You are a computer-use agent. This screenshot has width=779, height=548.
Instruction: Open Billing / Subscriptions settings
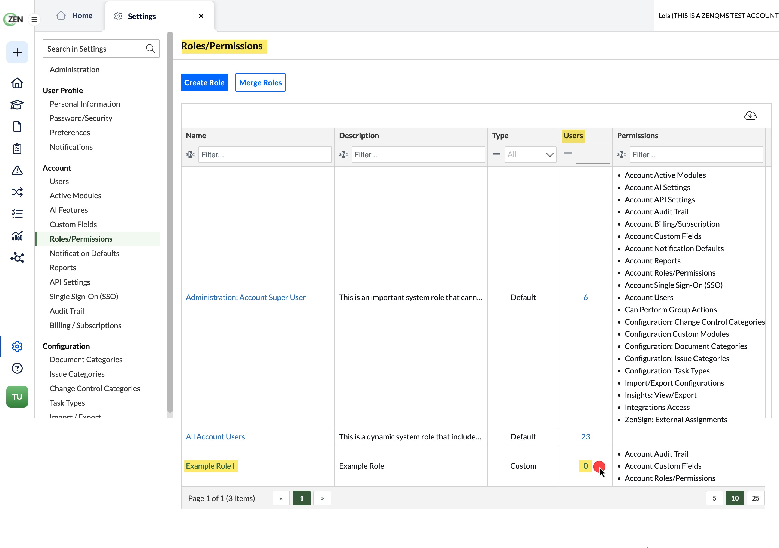86,325
